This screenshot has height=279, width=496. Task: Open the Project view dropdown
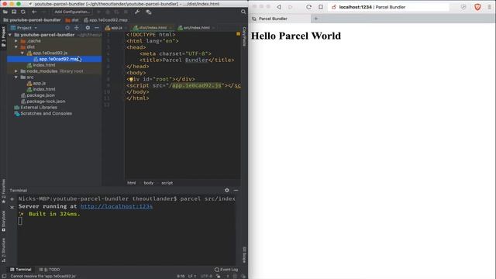(24, 28)
